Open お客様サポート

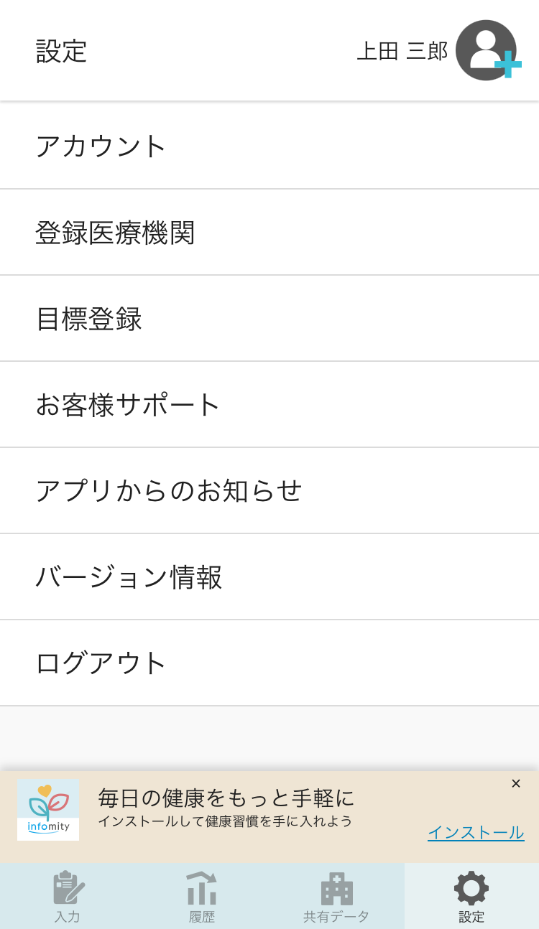(128, 405)
